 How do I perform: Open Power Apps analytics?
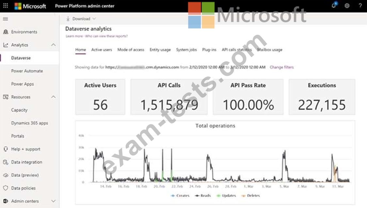(x=23, y=84)
